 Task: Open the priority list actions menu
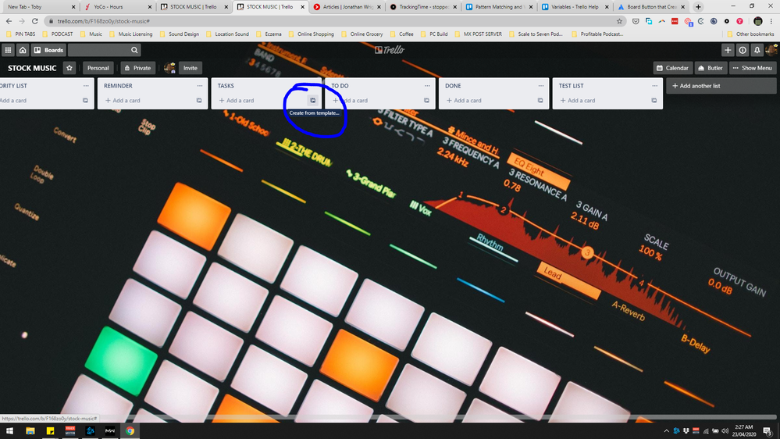(86, 86)
